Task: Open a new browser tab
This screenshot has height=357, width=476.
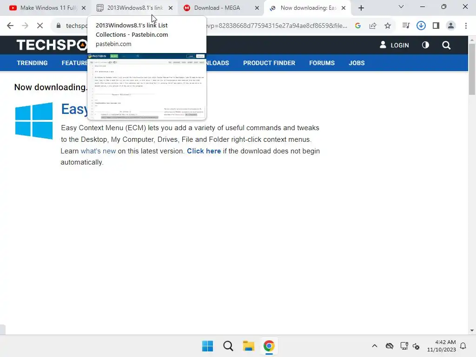Action: 361,8
